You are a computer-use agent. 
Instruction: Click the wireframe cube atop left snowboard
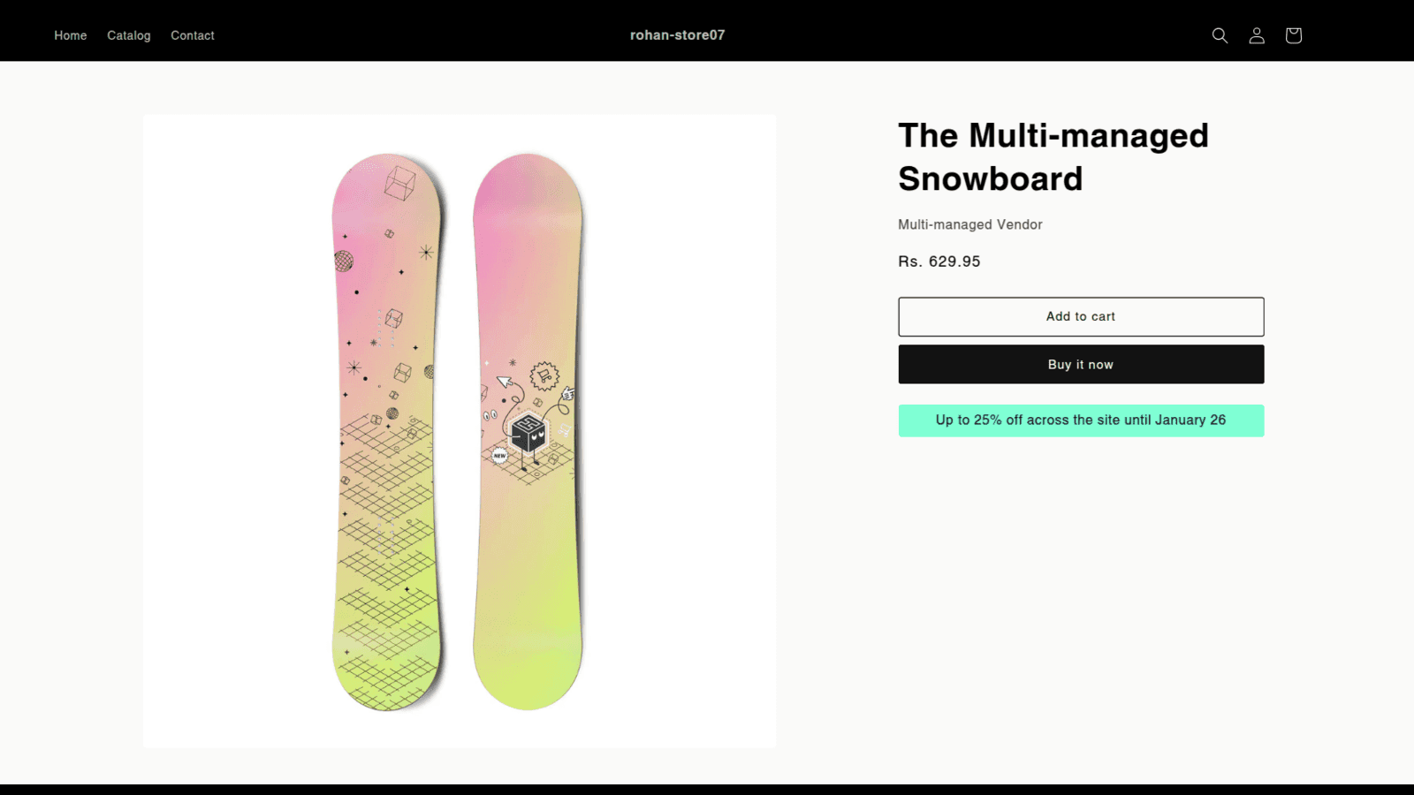(399, 183)
